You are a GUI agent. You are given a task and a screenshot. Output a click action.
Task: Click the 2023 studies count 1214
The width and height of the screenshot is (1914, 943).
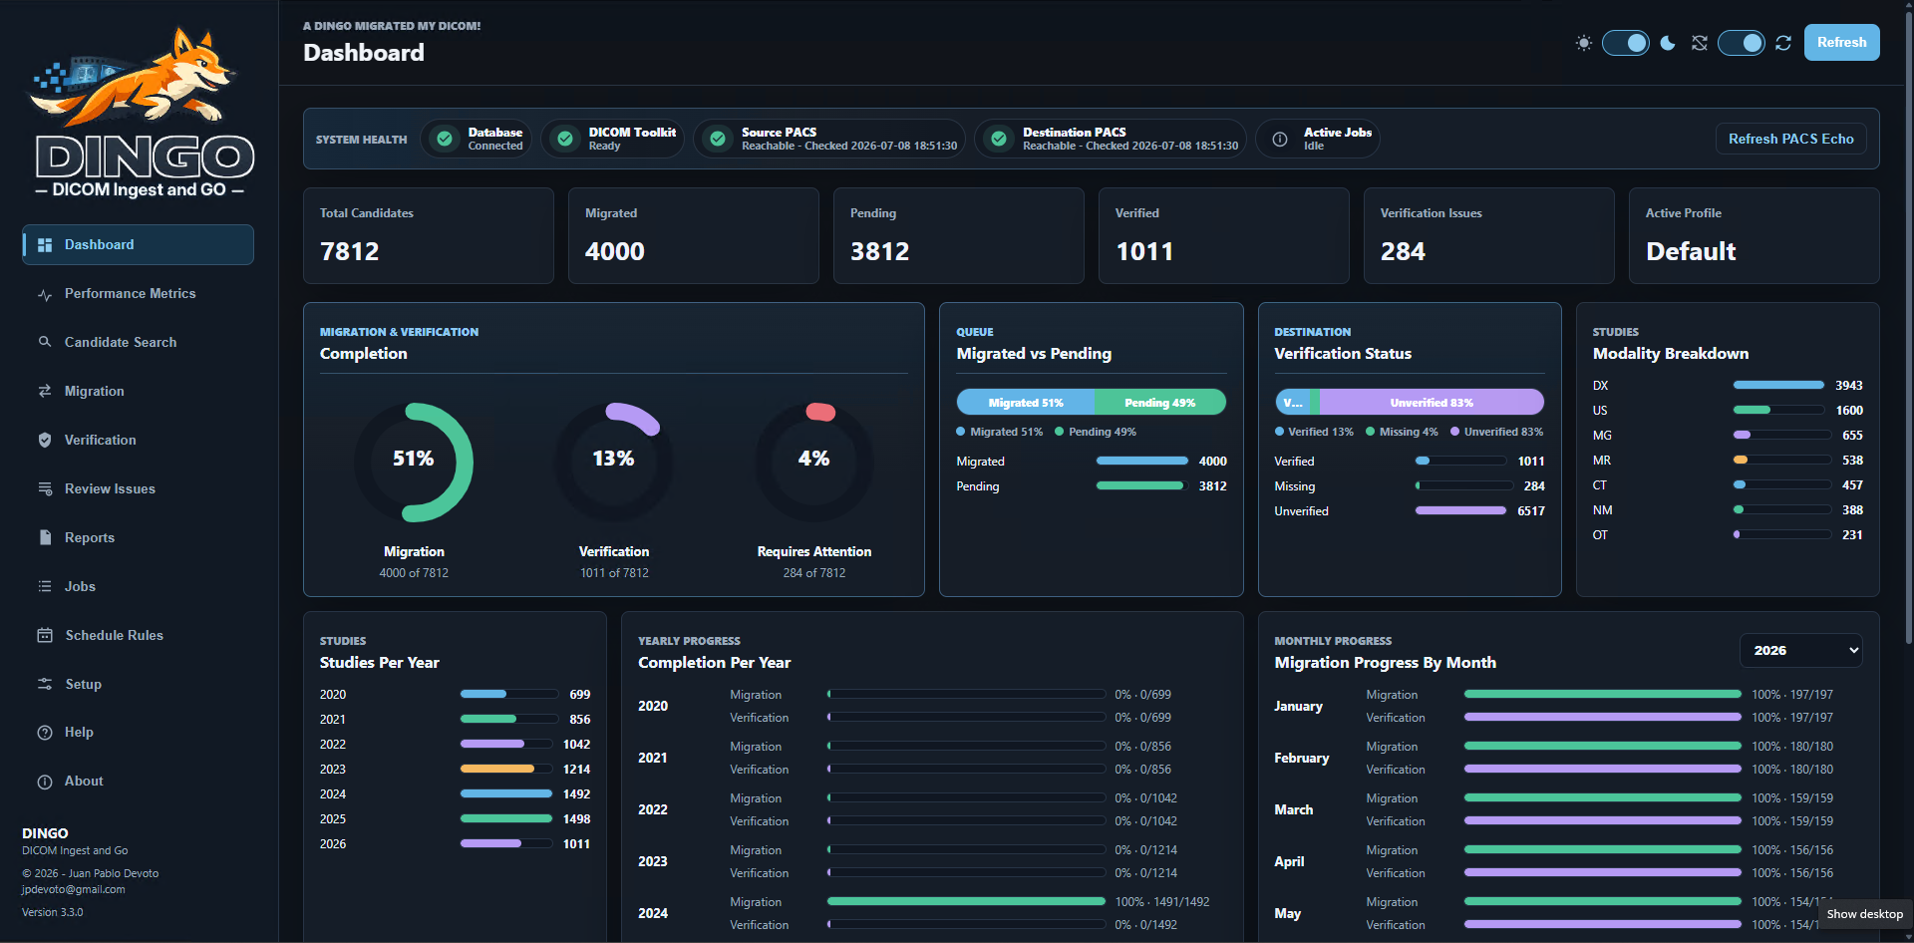(576, 770)
